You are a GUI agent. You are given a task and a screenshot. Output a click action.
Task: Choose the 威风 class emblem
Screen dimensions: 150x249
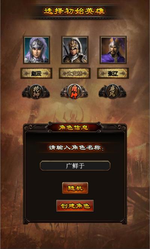(x=112, y=91)
